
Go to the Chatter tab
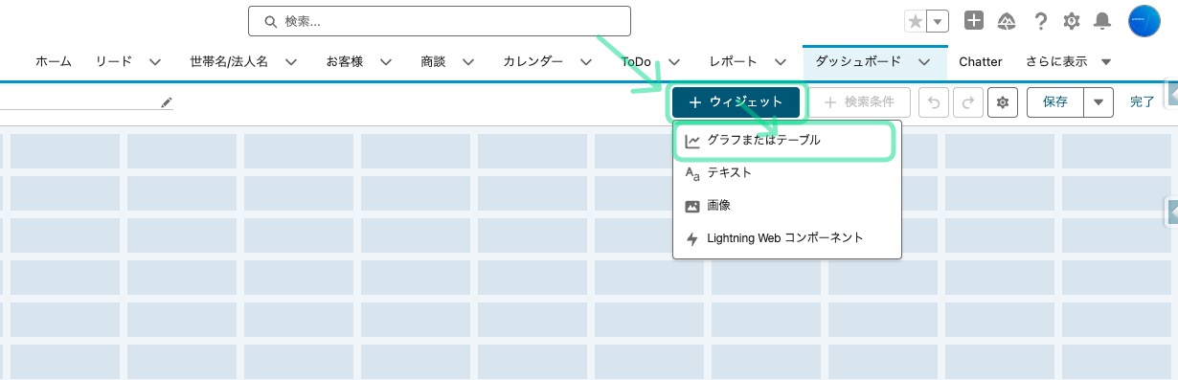980,61
